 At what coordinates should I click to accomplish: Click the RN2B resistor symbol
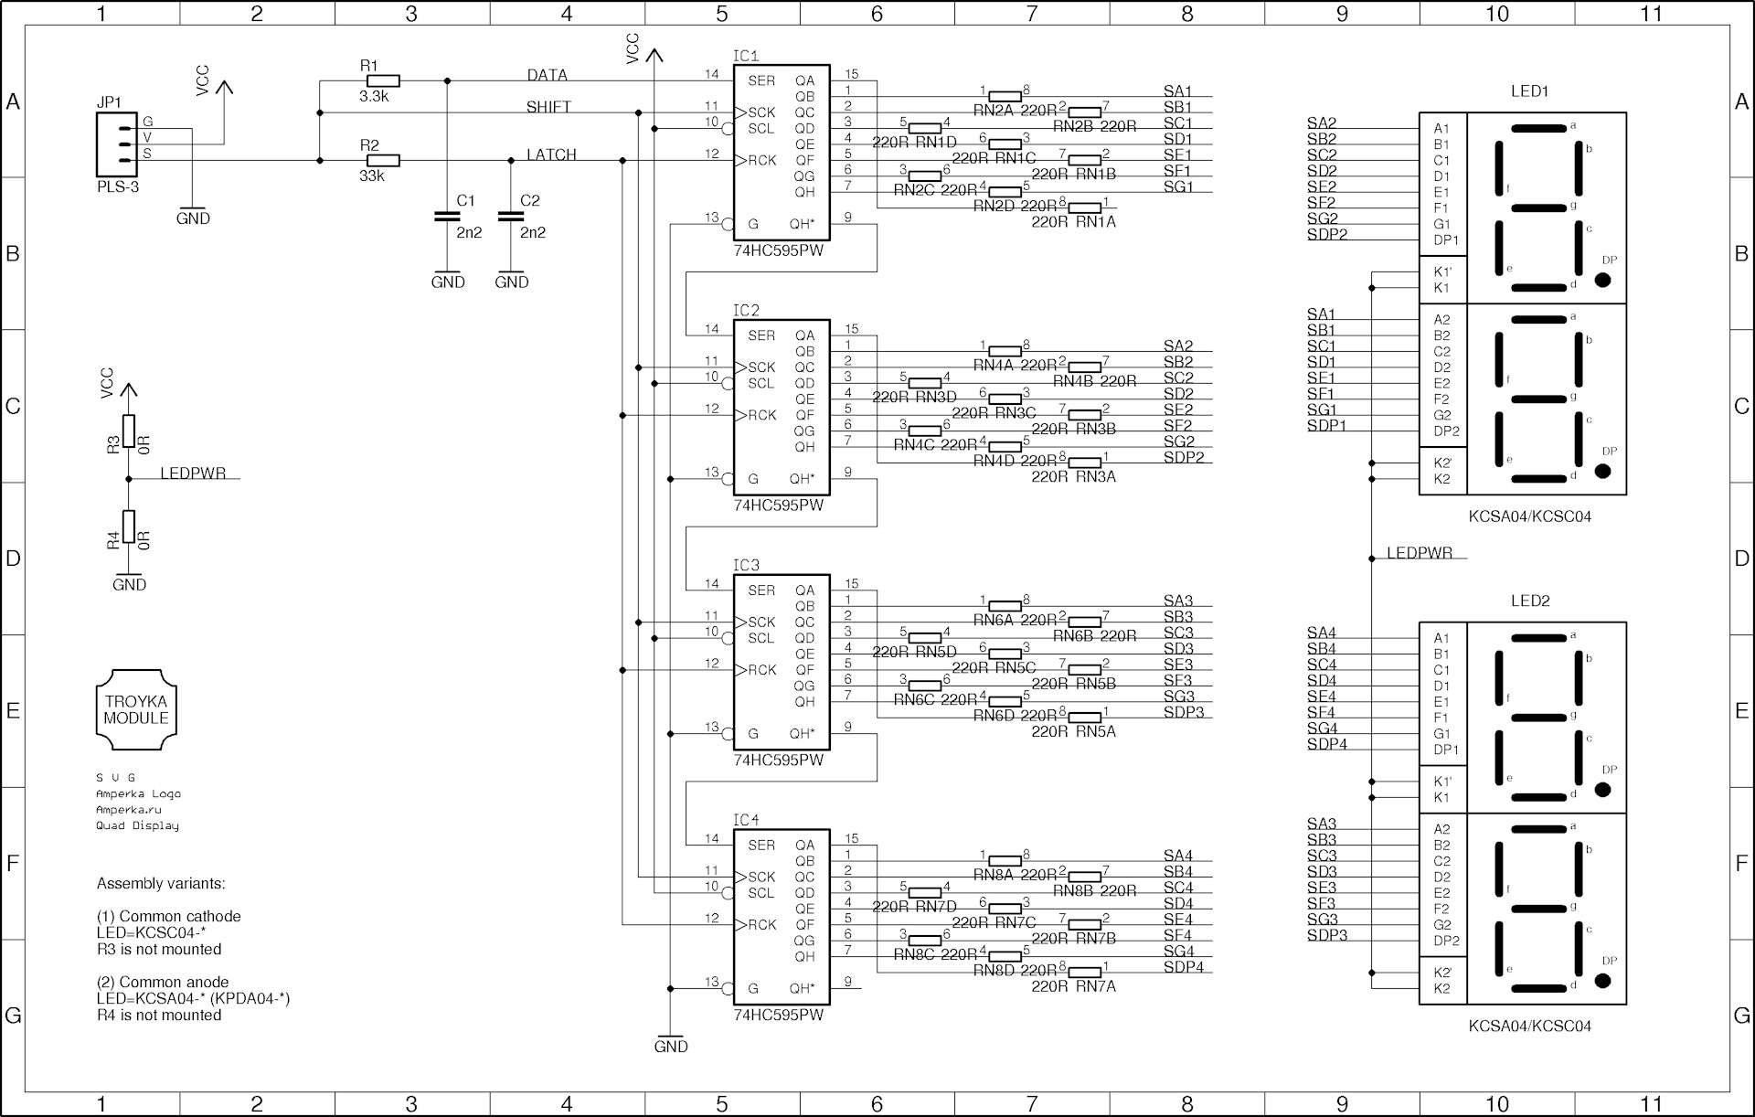[x=1085, y=112]
